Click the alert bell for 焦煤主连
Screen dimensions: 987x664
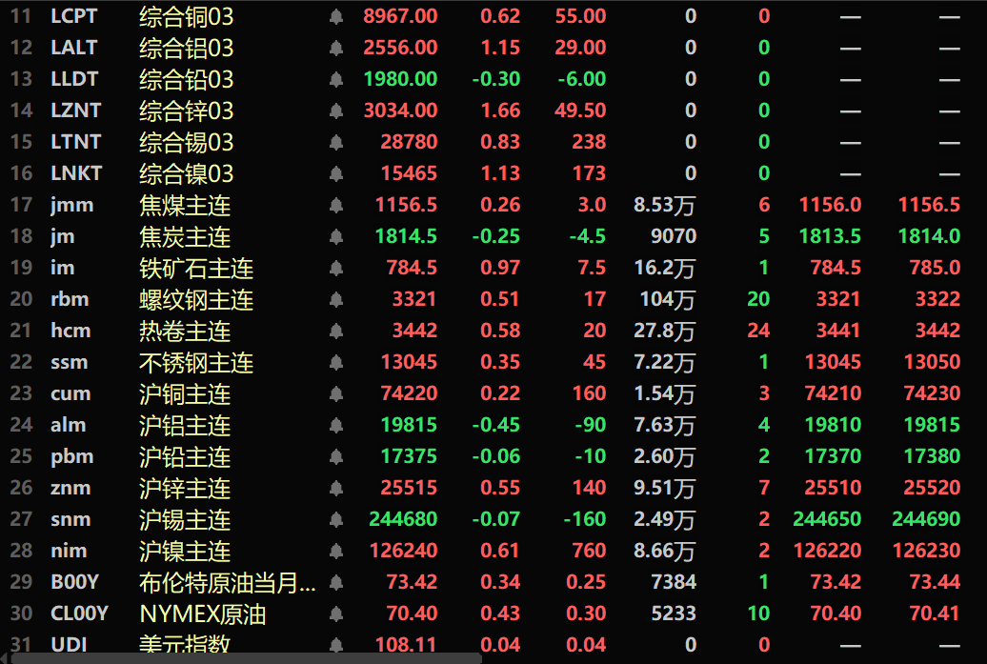click(x=334, y=205)
